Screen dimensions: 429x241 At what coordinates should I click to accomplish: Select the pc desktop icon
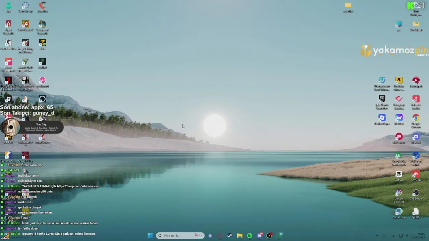(399, 26)
